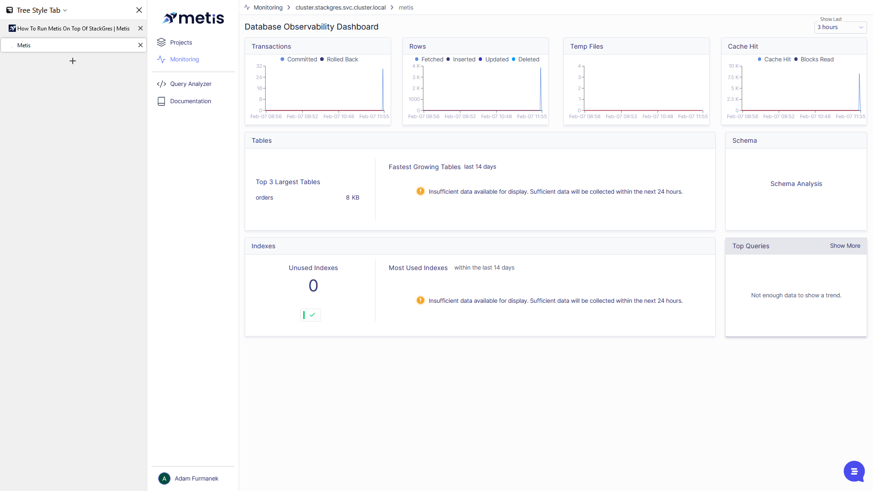The width and height of the screenshot is (873, 491).
Task: Add a new tab with plus icon
Action: [73, 61]
